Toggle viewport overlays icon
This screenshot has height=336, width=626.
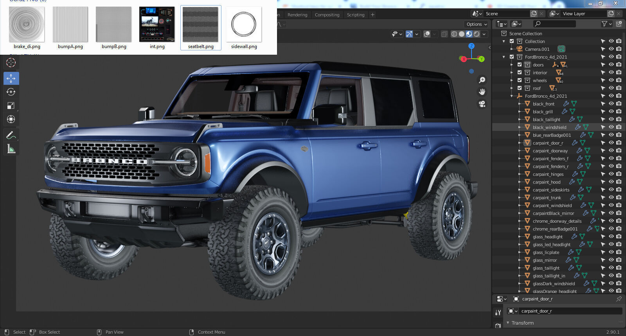[427, 34]
